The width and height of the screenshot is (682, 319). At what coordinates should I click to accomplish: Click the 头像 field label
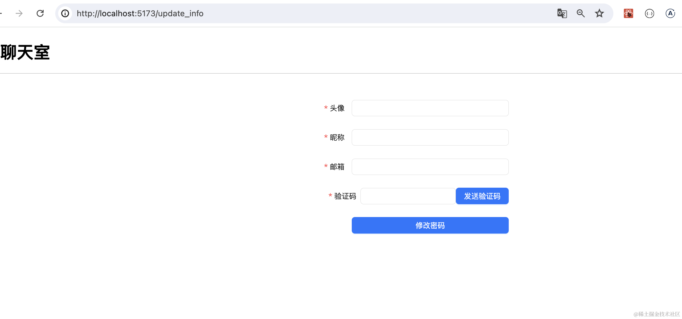pos(337,108)
